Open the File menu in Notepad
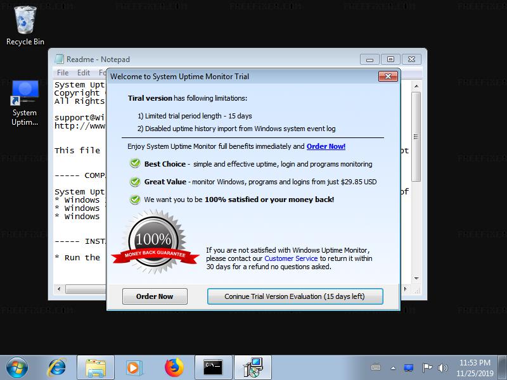Screen dimensions: 507x380 coord(63,73)
